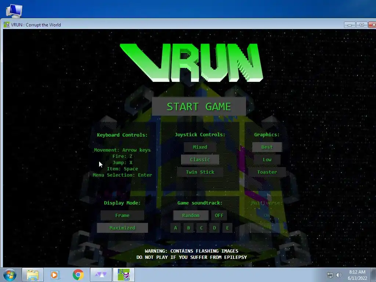Minimize the VRUN window
The image size is (376, 282).
point(350,25)
